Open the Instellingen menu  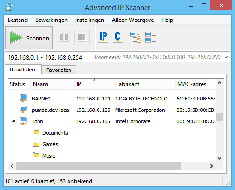click(x=89, y=20)
